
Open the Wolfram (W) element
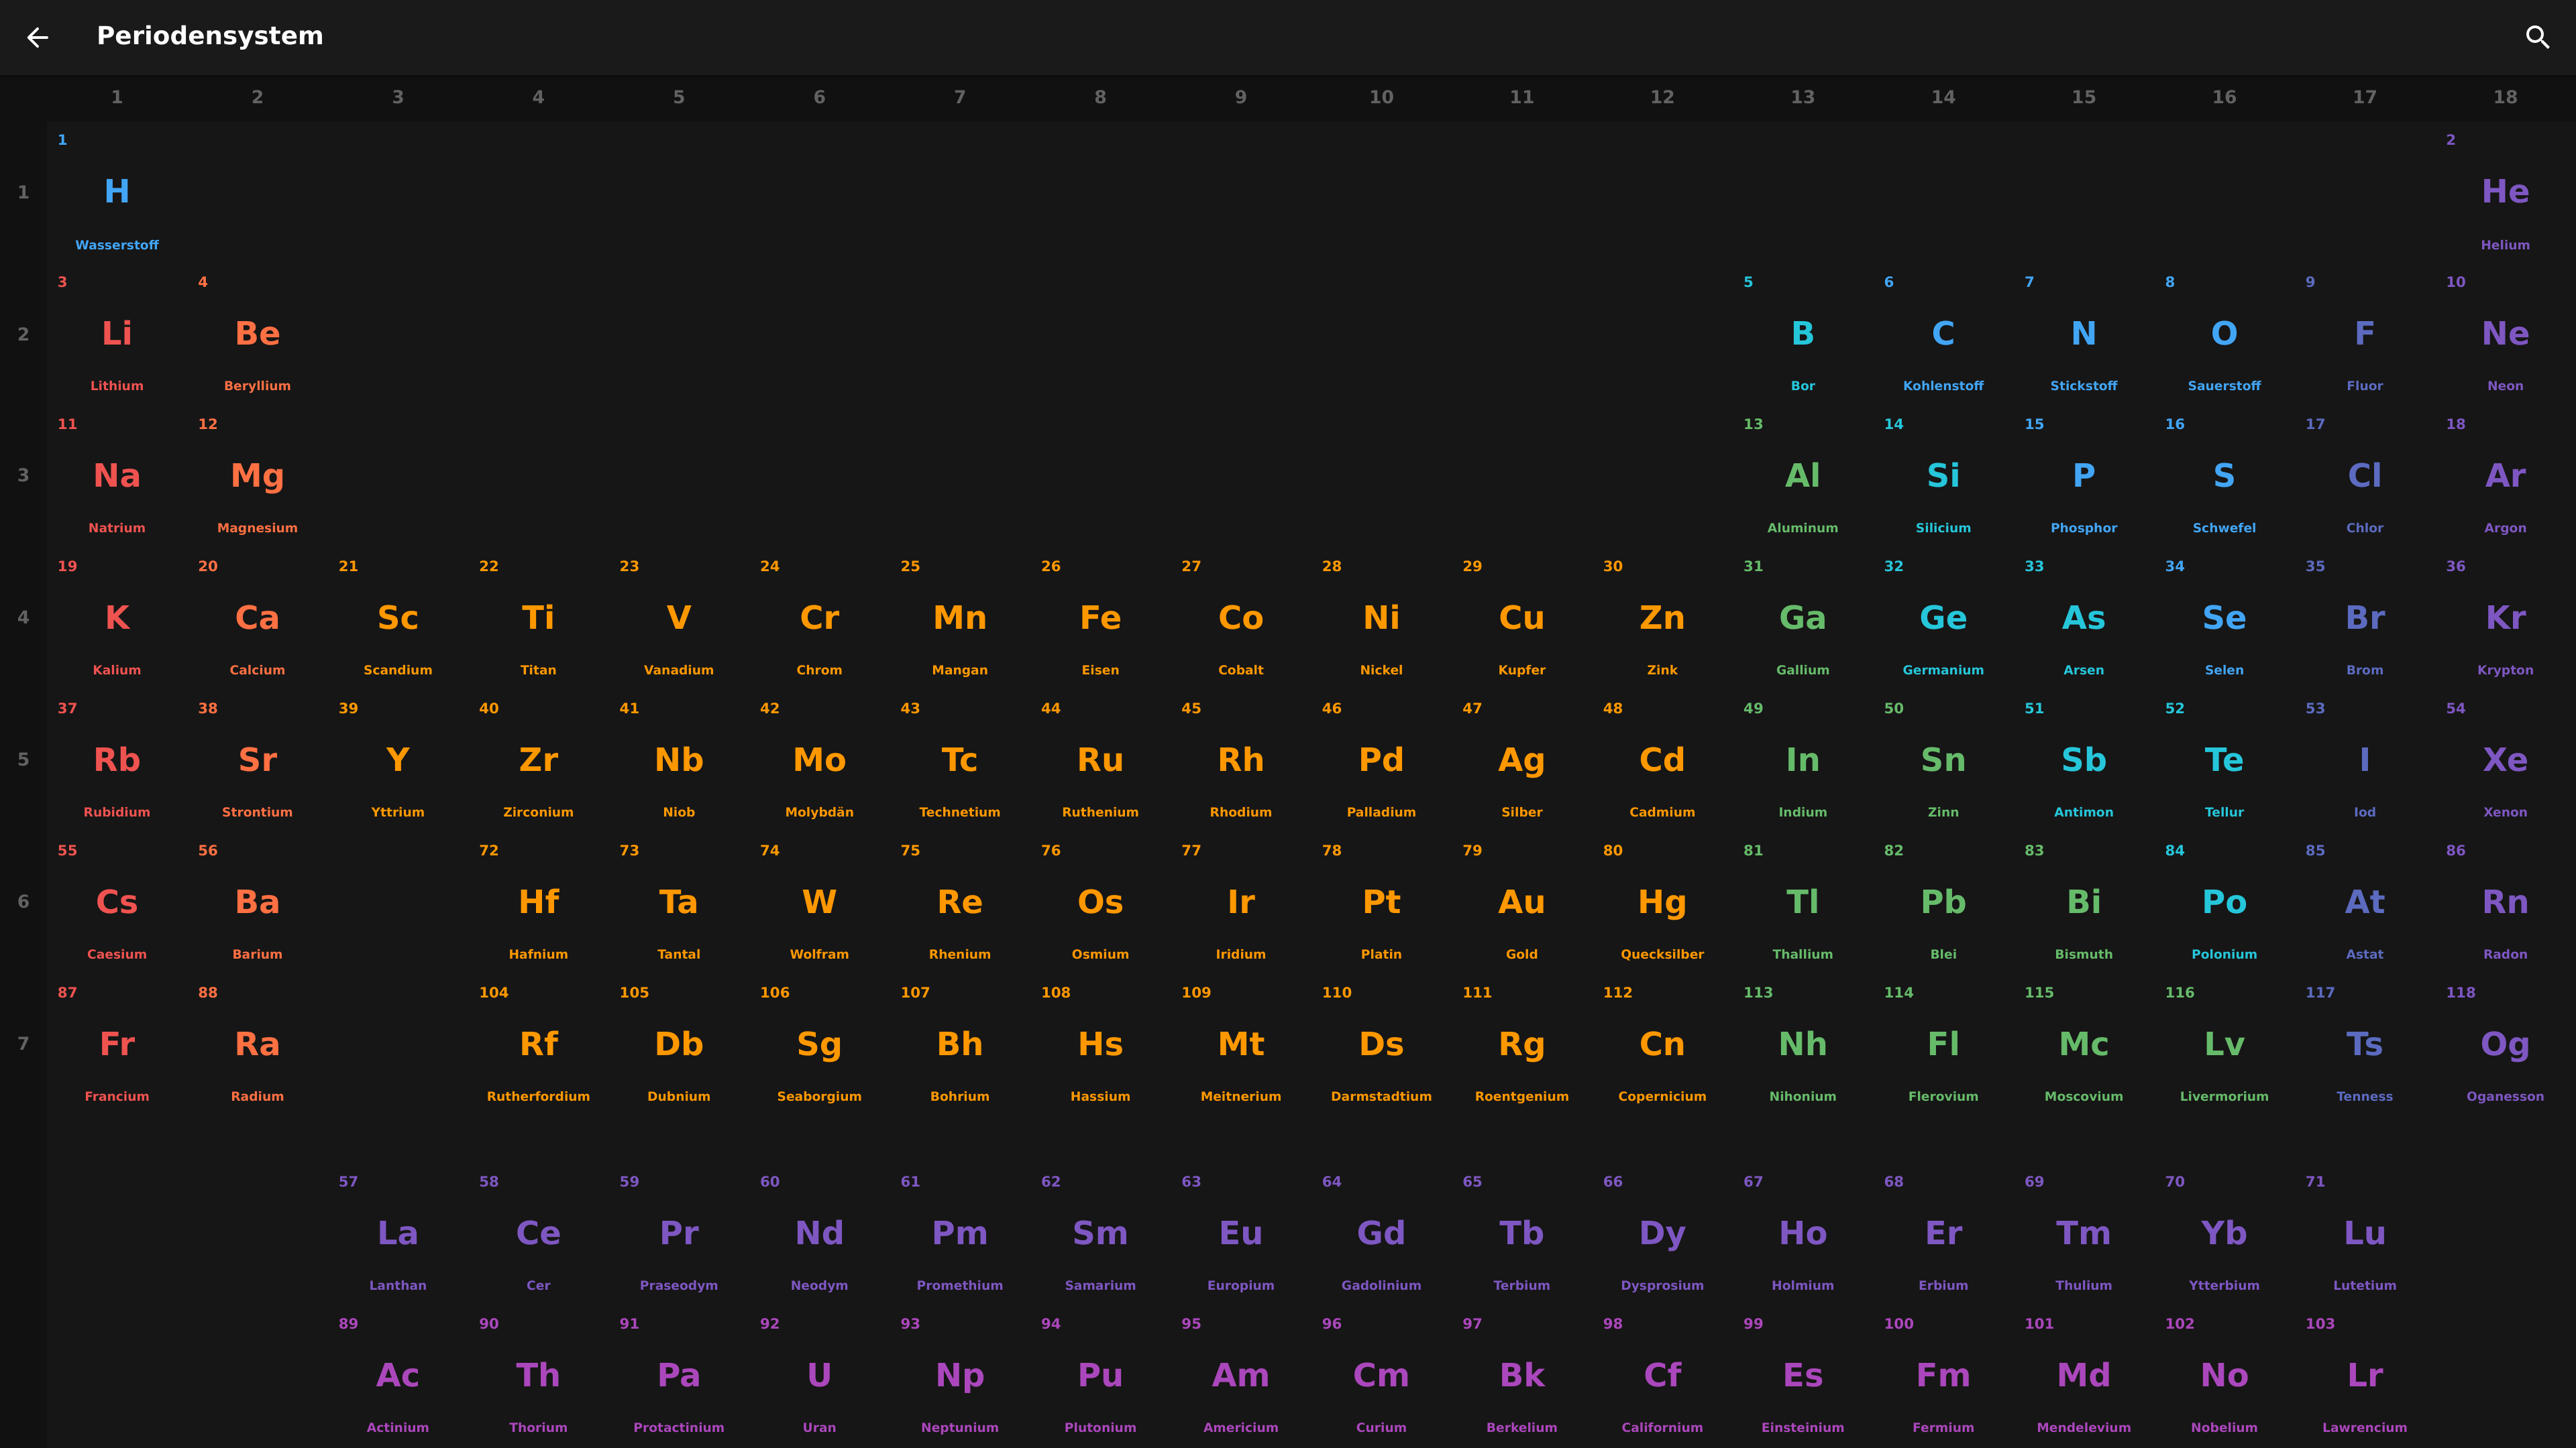(819, 902)
